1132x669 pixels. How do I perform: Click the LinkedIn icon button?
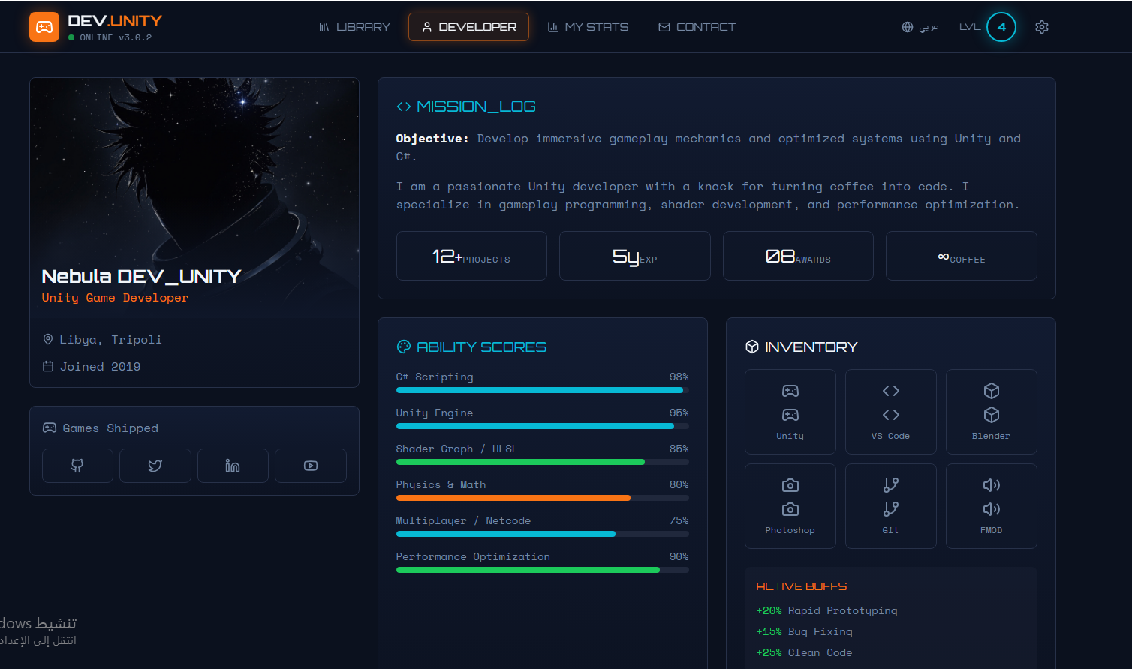[x=233, y=466]
